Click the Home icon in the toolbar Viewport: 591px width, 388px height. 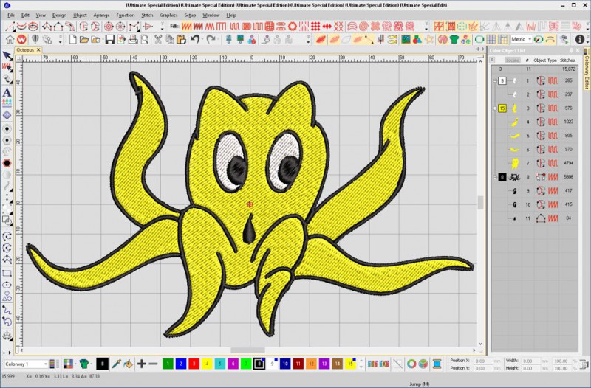click(10, 39)
